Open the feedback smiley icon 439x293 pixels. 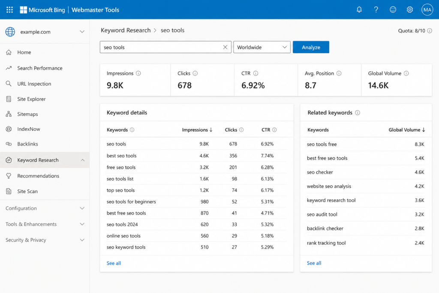393,10
